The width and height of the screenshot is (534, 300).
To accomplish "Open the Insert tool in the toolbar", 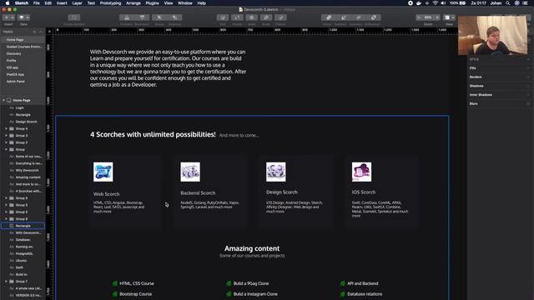I will click(x=8, y=17).
